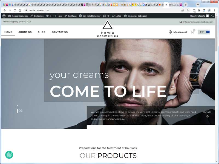Open the EUR currency switcher
This screenshot has width=219, height=164.
(204, 32)
